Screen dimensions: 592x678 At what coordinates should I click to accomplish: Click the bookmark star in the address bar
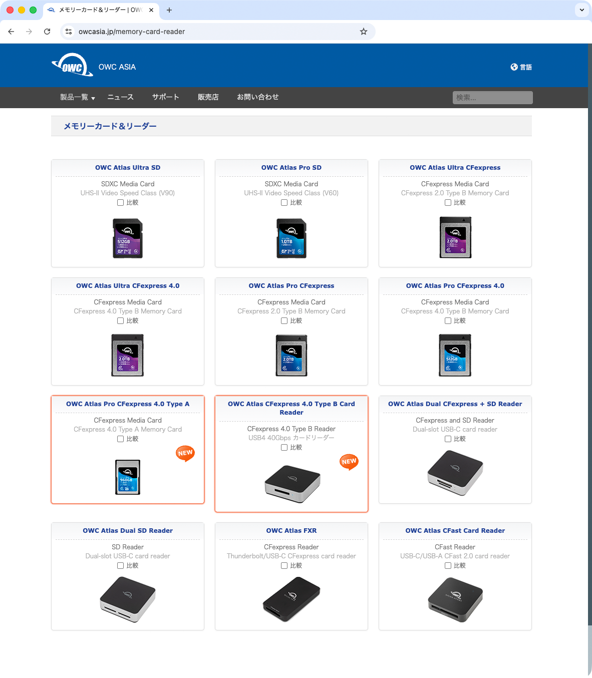(364, 31)
